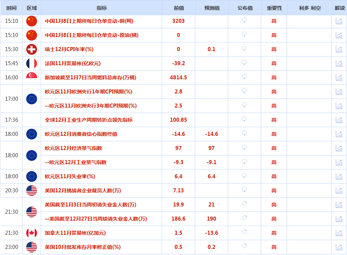Click previous value 100.85
Viewport: 347px width, 255px height.
click(x=178, y=120)
